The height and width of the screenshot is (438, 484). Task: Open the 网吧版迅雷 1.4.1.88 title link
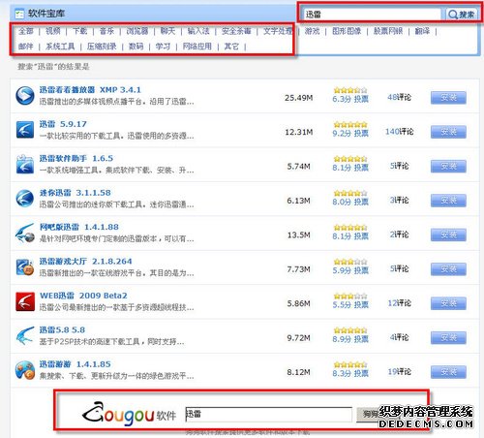tap(79, 227)
